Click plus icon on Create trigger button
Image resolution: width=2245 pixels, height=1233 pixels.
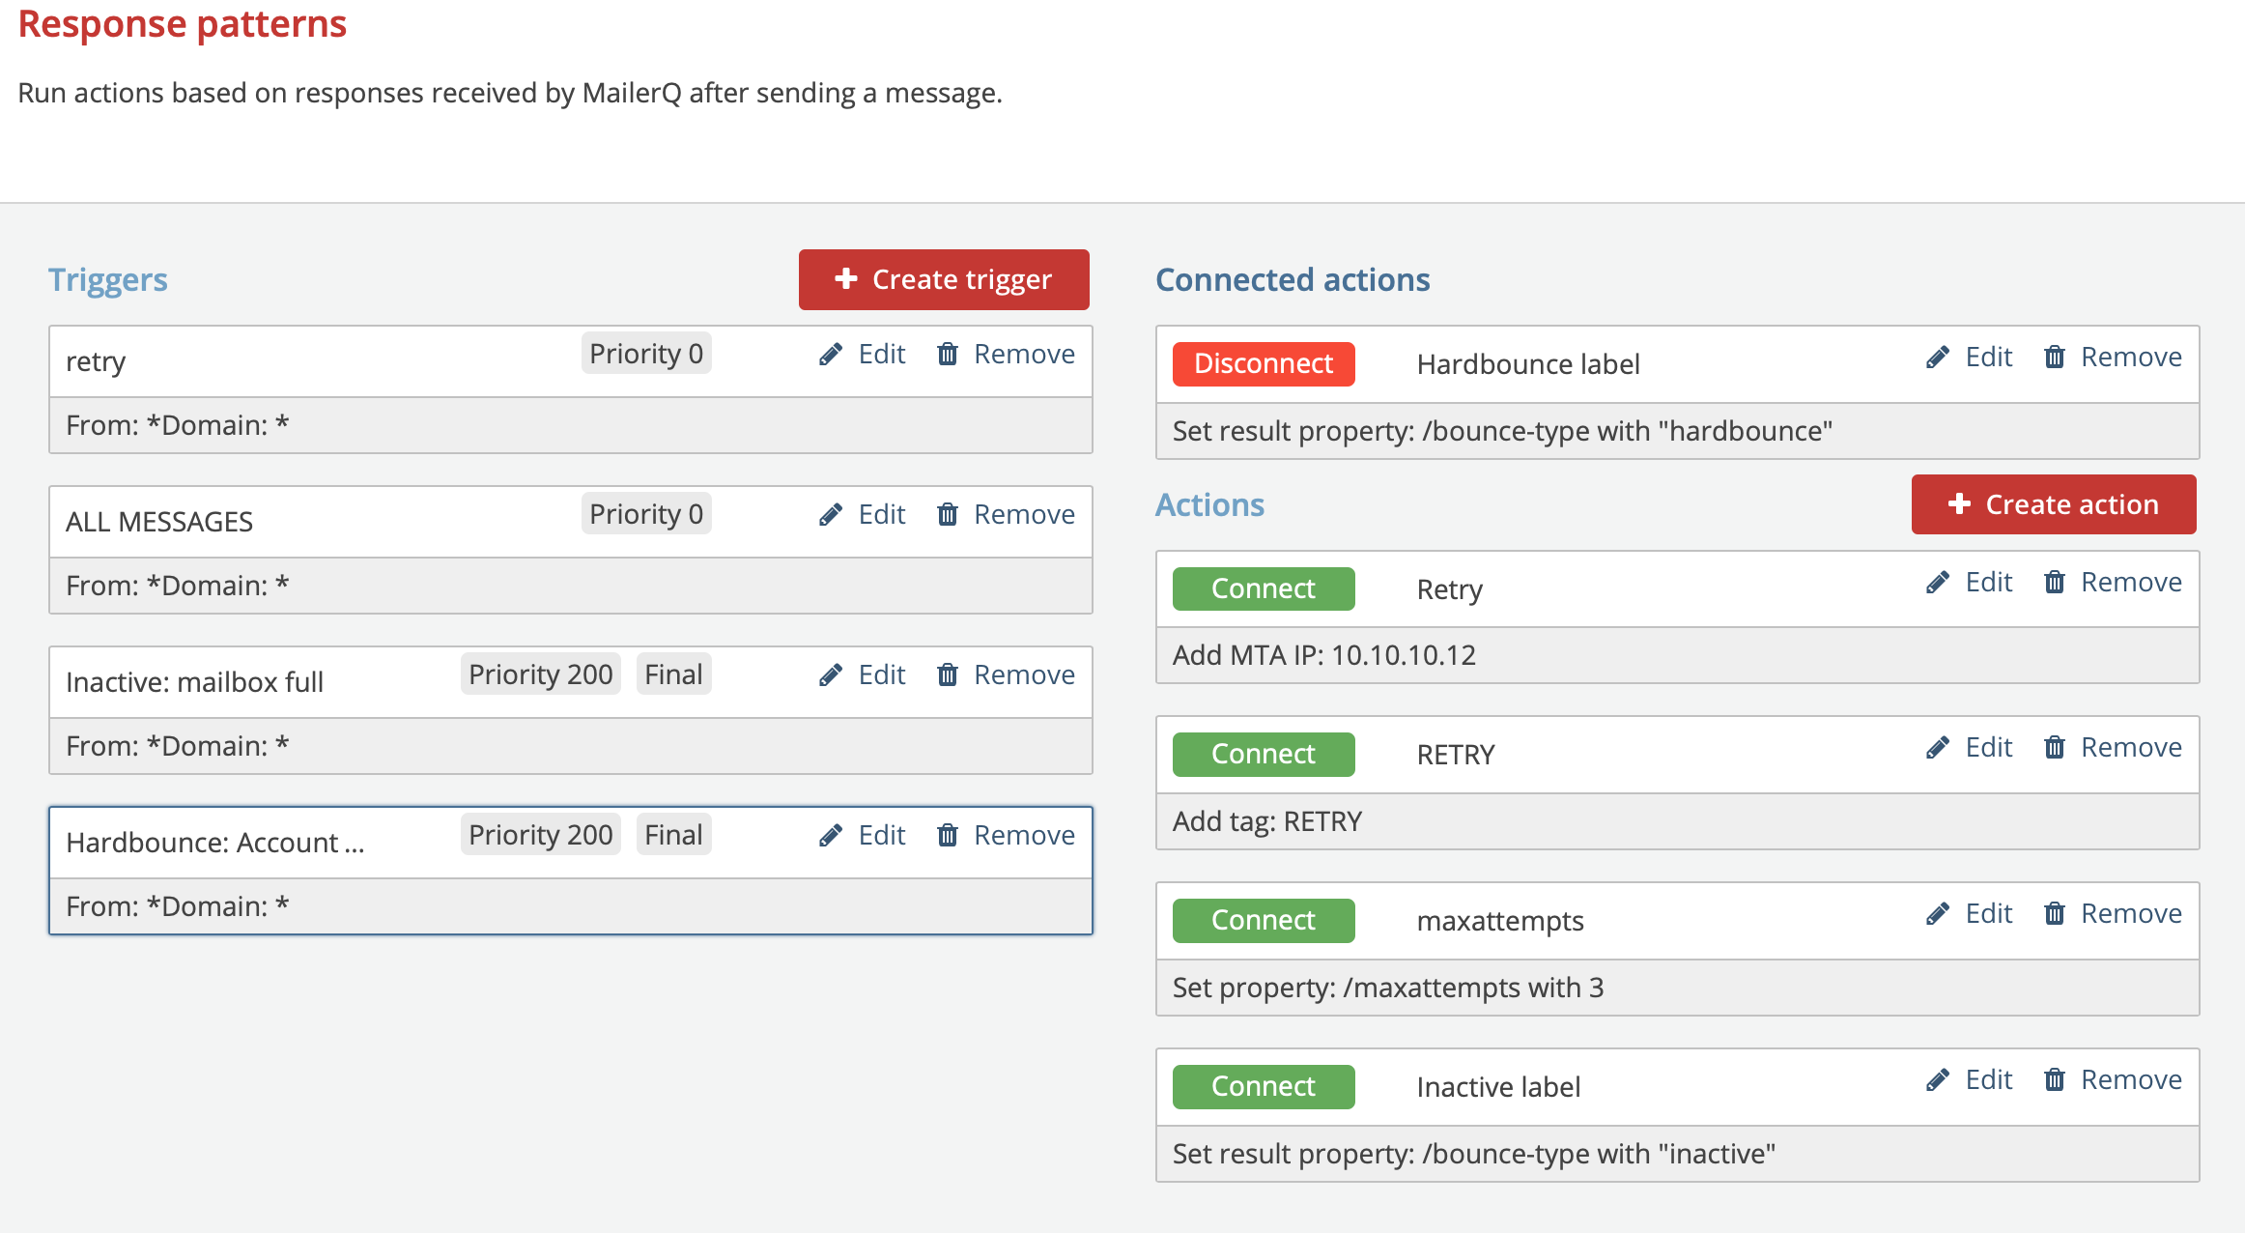[x=846, y=279]
